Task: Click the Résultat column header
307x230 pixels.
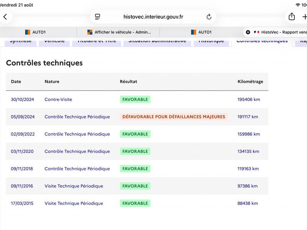Action: pyautogui.click(x=129, y=82)
